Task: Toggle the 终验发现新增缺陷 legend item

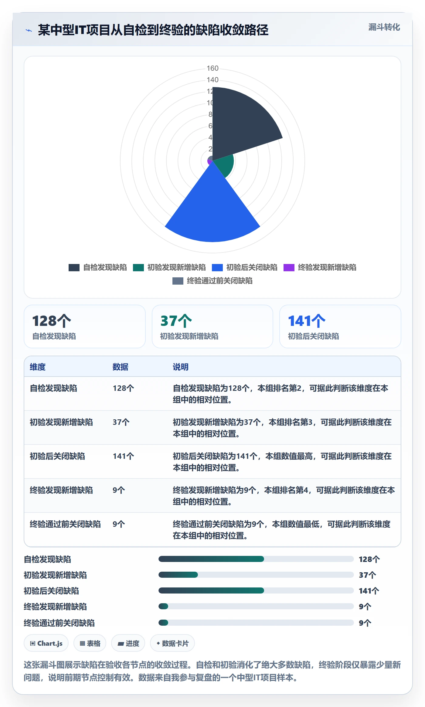Action: click(320, 267)
